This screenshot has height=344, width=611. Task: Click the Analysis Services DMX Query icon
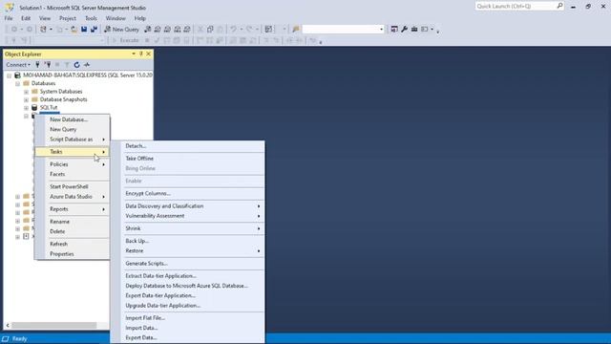[167, 30]
